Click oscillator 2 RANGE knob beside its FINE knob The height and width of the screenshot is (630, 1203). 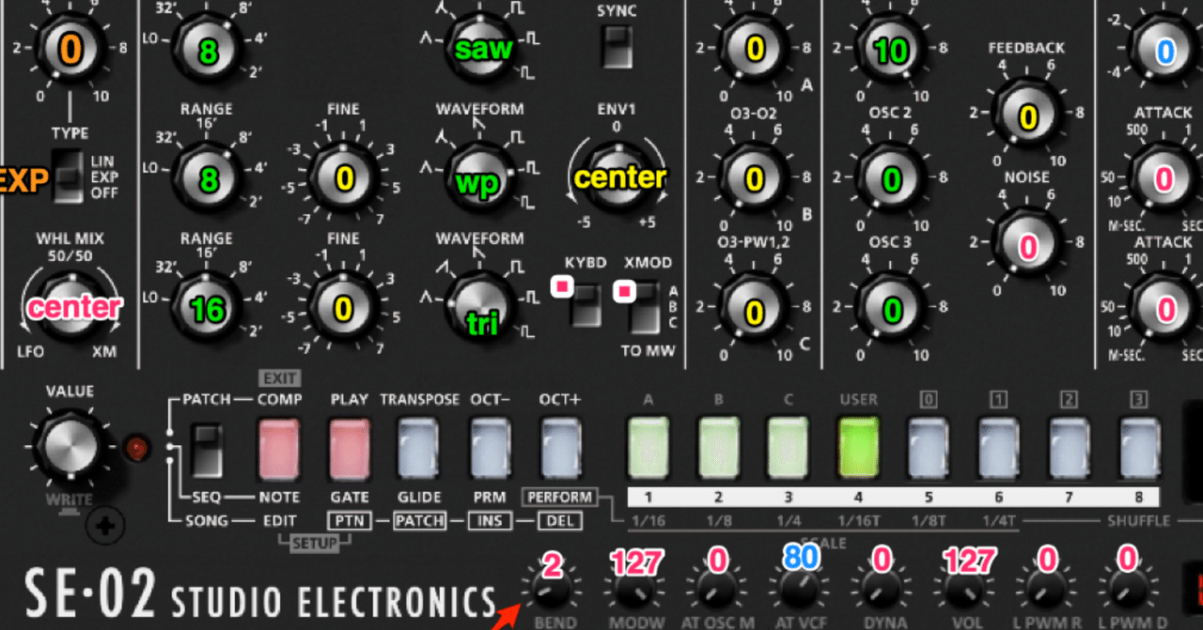[x=208, y=178]
